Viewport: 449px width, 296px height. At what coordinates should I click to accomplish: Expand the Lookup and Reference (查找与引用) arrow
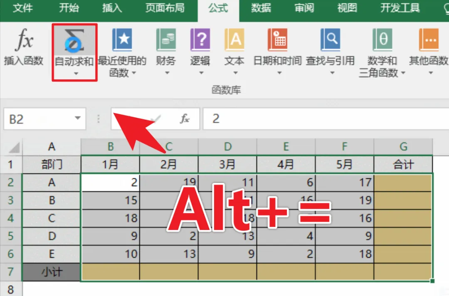point(332,73)
